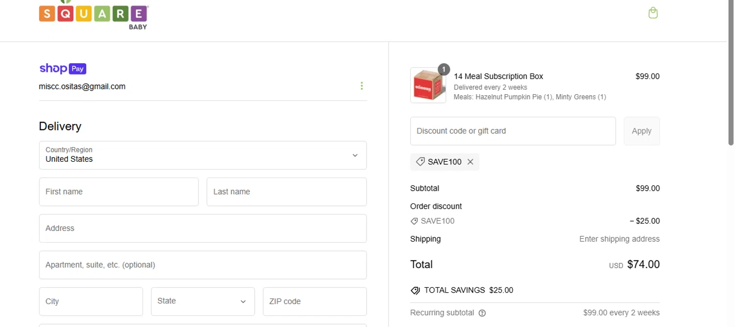Click the TOTAL SAVINGS tag icon
This screenshot has width=735, height=327.
[415, 290]
